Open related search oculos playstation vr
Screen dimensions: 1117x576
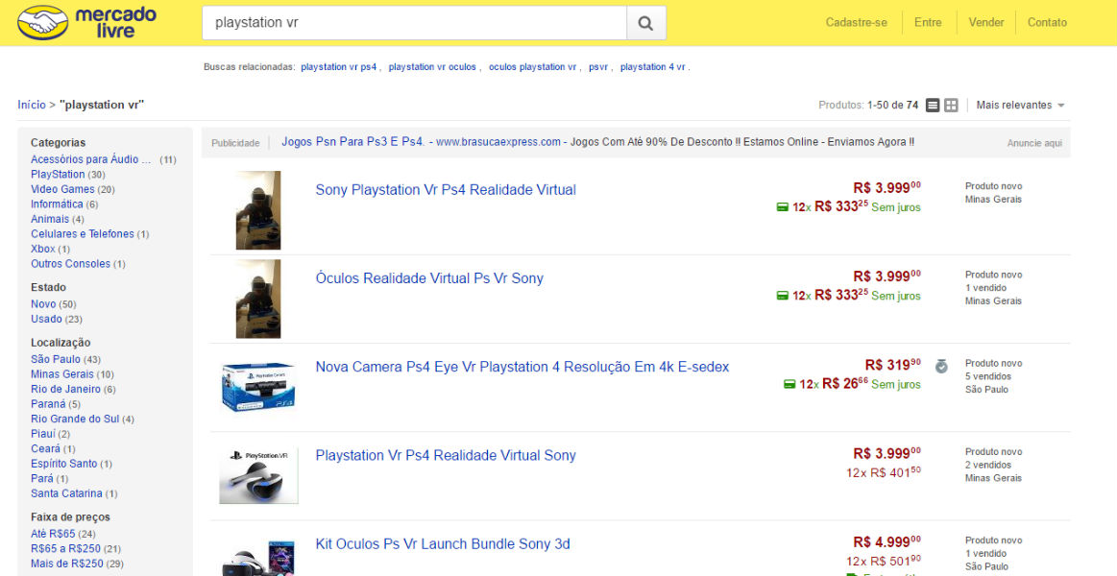pyautogui.click(x=532, y=67)
